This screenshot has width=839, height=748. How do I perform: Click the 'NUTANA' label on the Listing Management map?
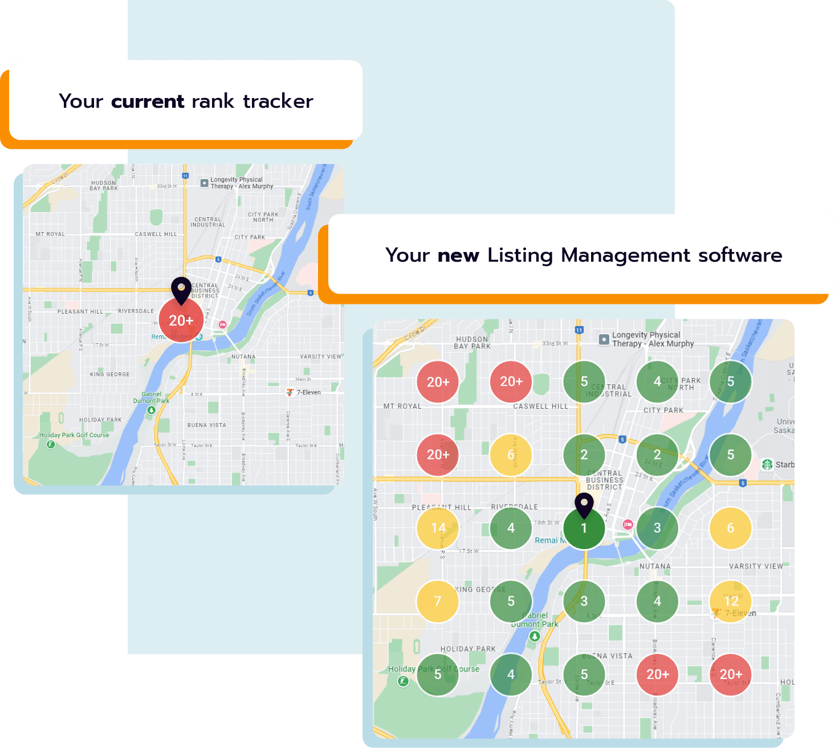point(655,566)
